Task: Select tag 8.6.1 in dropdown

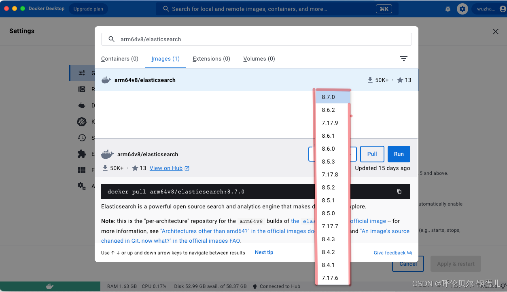Action: (x=333, y=136)
